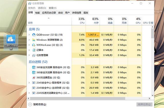Open the 选项(O) menu
The height and width of the screenshot is (108, 164).
[42, 8]
